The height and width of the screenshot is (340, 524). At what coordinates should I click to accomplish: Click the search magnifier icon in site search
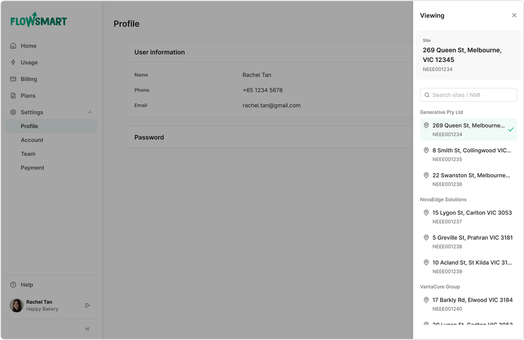click(427, 95)
